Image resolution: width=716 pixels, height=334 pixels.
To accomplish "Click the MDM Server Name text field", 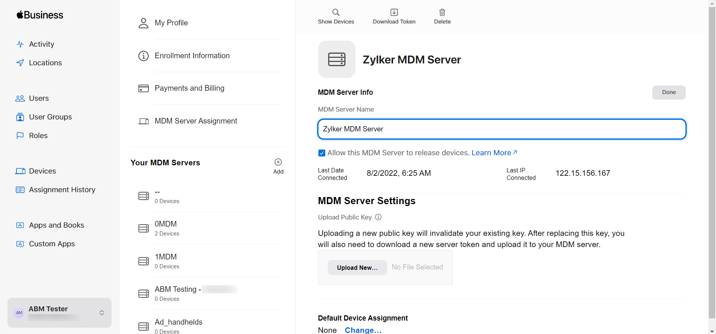I will coord(501,129).
